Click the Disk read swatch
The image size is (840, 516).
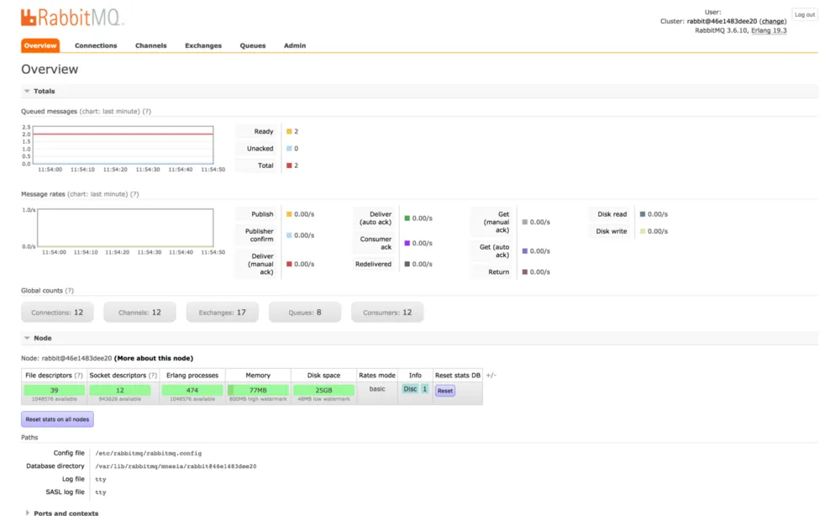tap(643, 214)
